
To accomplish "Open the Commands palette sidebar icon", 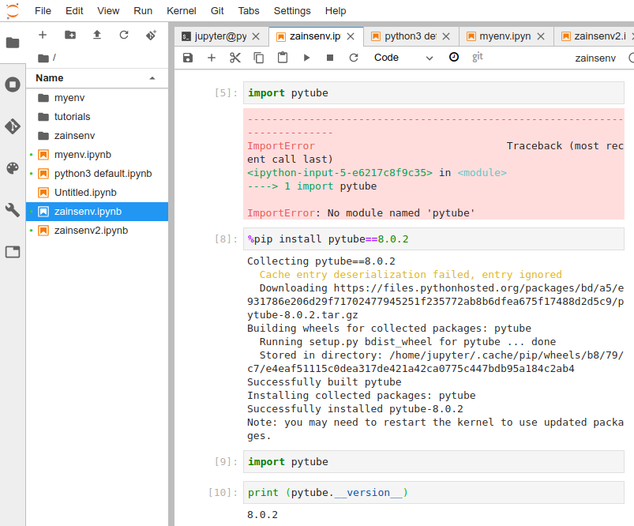I will 13,168.
